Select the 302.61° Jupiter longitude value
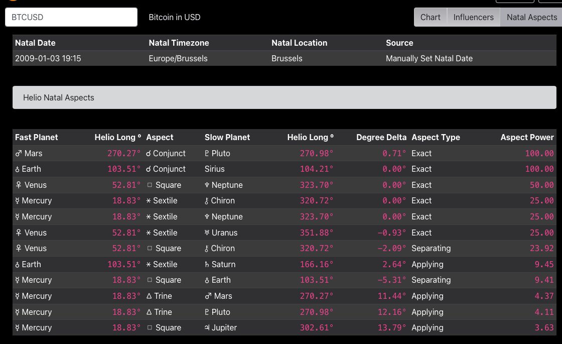 [317, 327]
